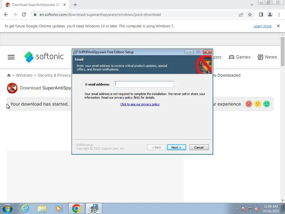Select the Download SuperAntiSpyware browser tab
285x214 pixels.
pyautogui.click(x=36, y=5)
